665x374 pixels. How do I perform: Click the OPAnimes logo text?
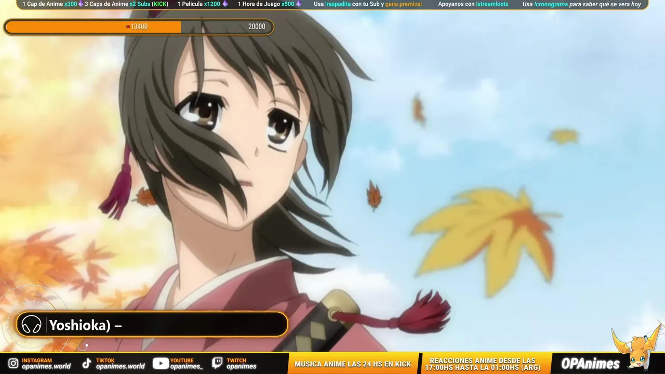point(591,364)
